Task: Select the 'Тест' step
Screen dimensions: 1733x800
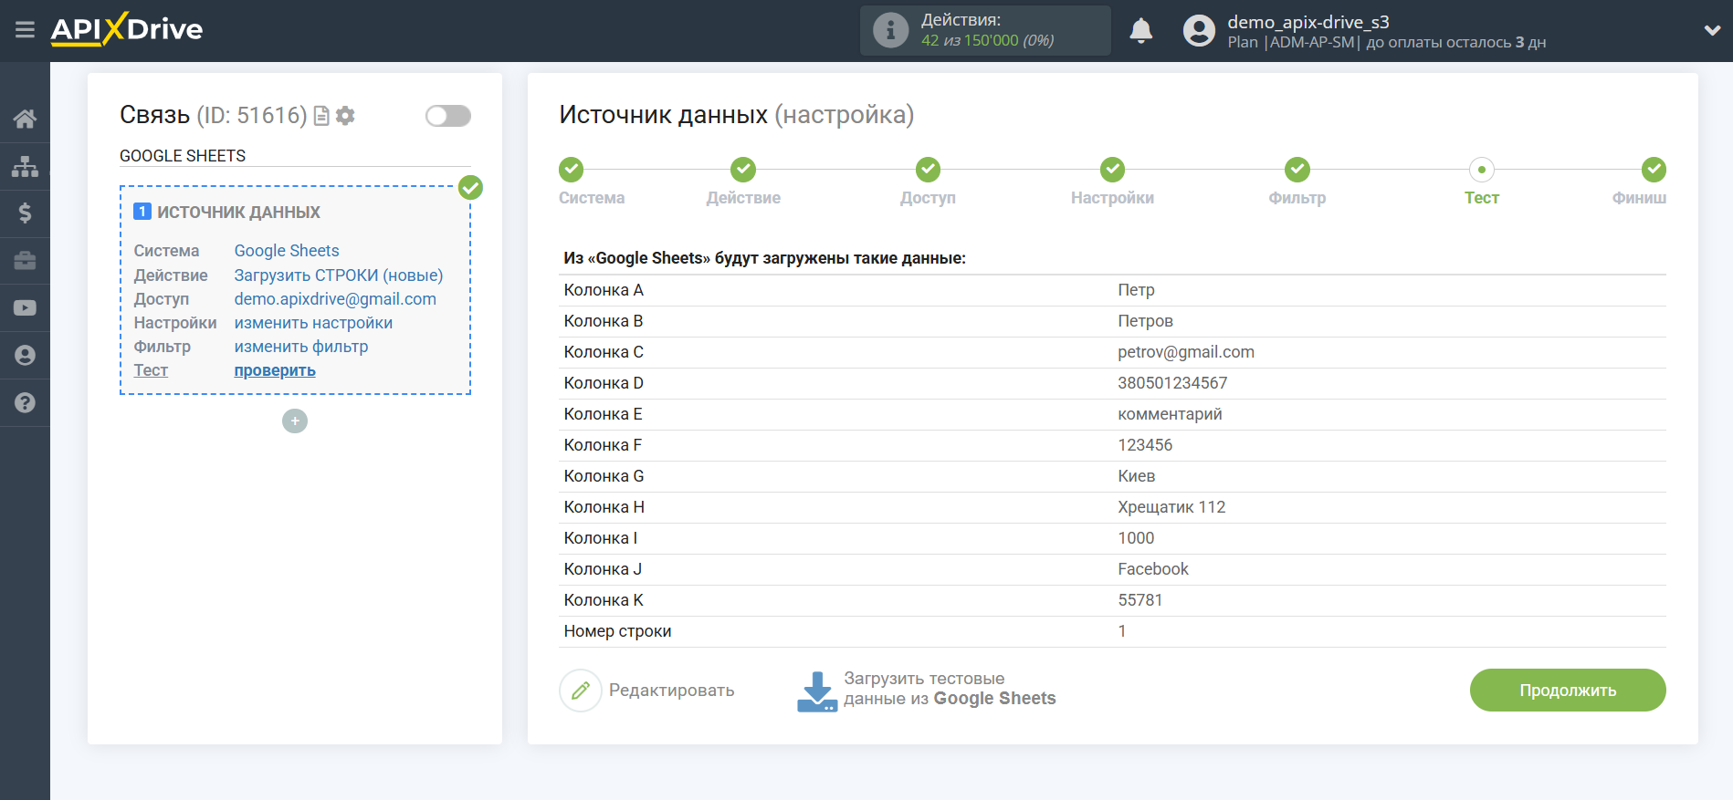Action: [x=1482, y=198]
